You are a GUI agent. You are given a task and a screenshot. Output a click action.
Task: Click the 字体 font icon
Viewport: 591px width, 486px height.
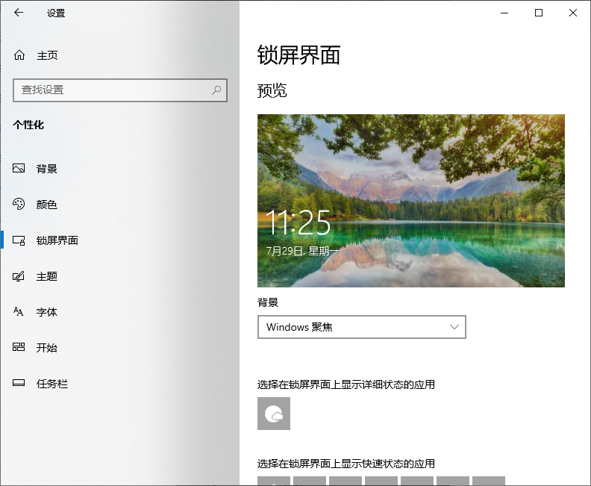pos(19,311)
